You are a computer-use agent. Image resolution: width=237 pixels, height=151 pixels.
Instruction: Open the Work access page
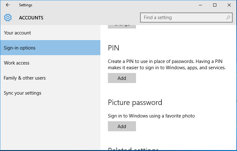(x=50, y=63)
